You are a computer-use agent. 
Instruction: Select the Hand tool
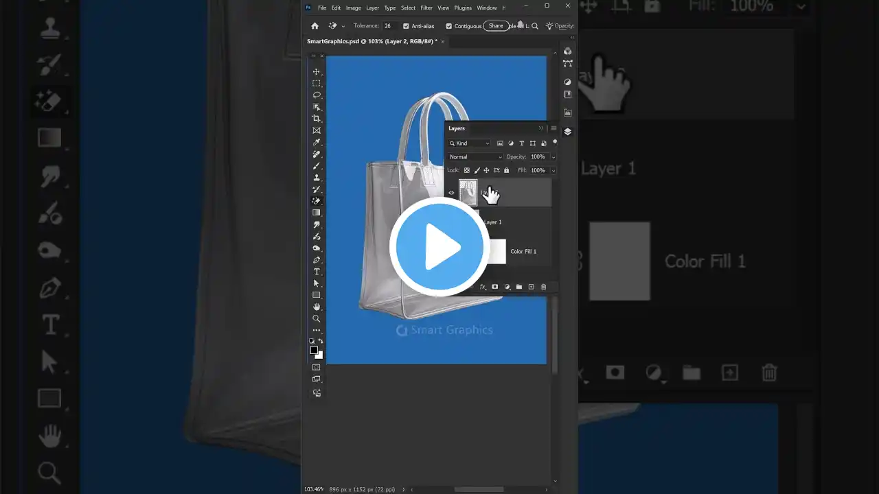click(317, 307)
